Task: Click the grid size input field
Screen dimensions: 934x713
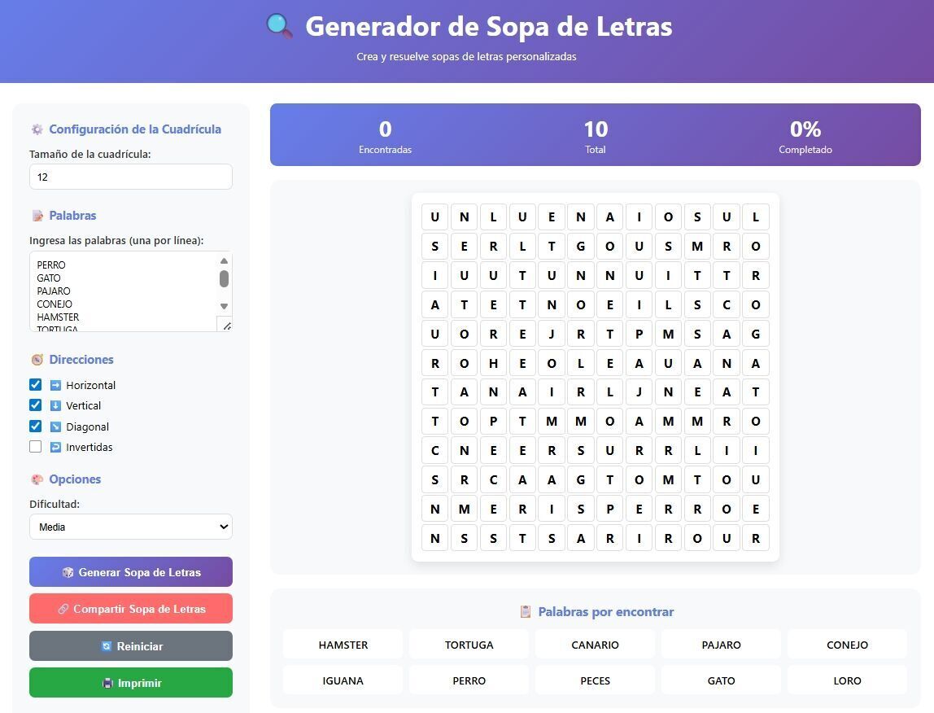Action: coord(131,177)
